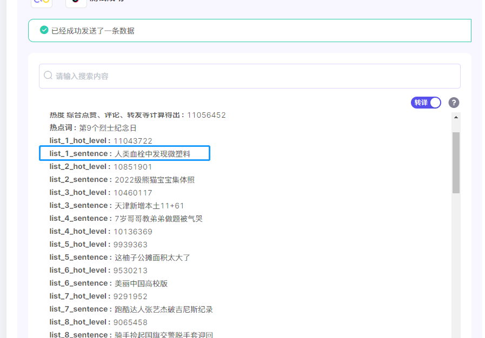Image resolution: width=485 pixels, height=338 pixels.
Task: Select list_5_sentence row 这柚子公摊面积太大了
Action: pyautogui.click(x=120, y=258)
